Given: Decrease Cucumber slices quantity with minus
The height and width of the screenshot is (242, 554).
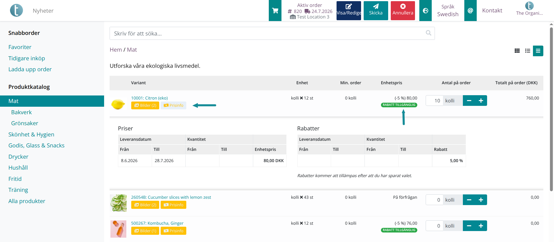Looking at the screenshot, I should [469, 200].
